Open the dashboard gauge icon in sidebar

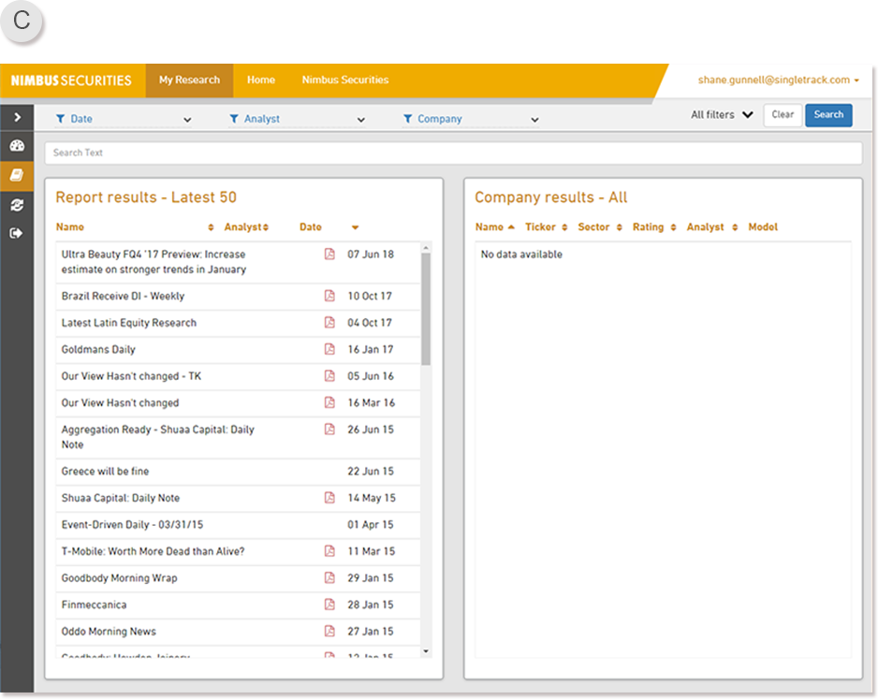point(17,146)
